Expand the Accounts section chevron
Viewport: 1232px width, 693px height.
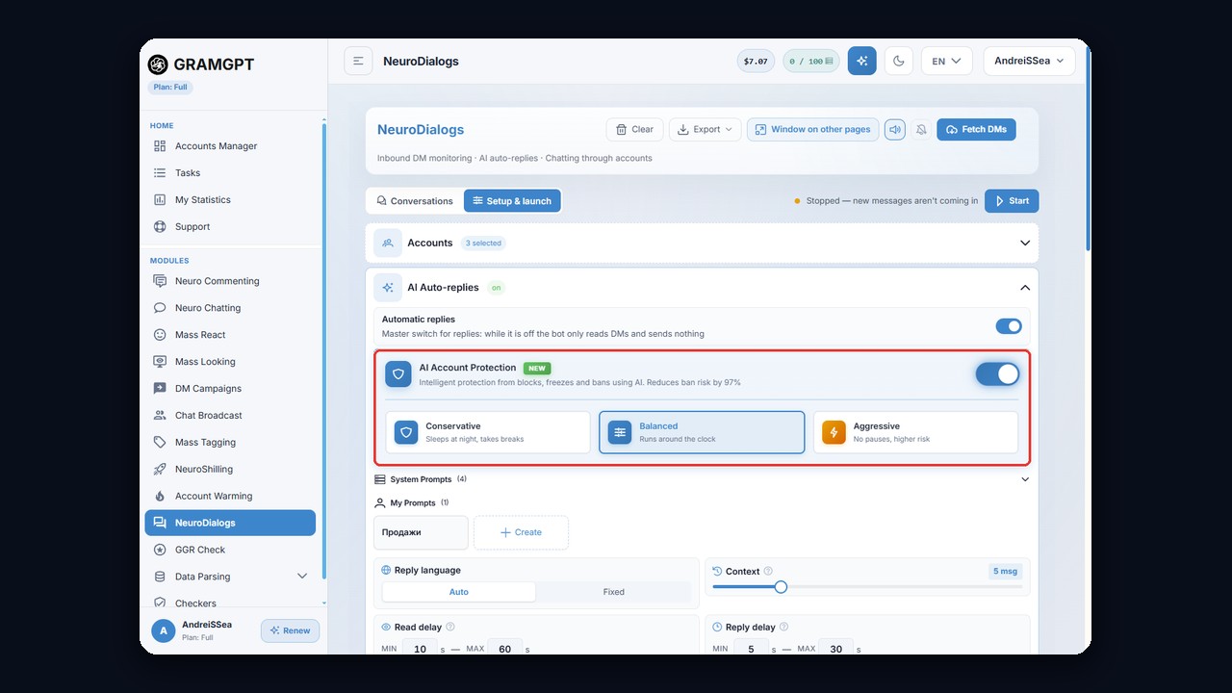(1025, 243)
